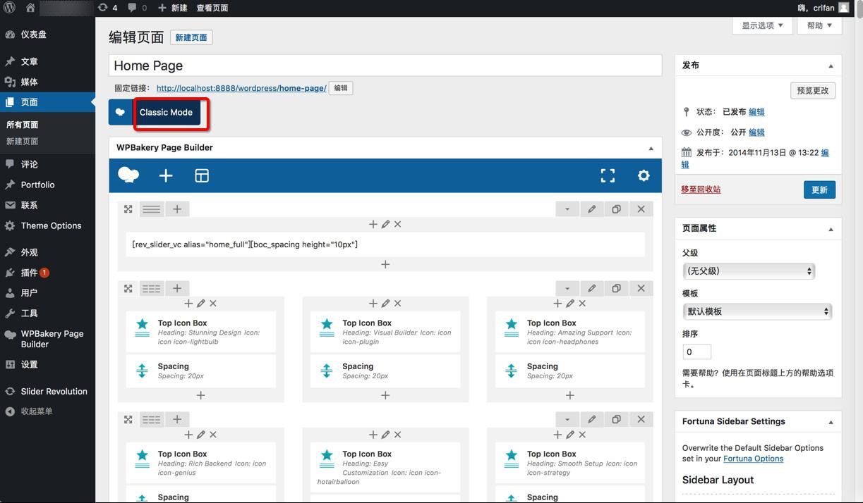The height and width of the screenshot is (503, 863).
Task: Toggle fullscreen mode in builder toolbar
Action: (608, 175)
